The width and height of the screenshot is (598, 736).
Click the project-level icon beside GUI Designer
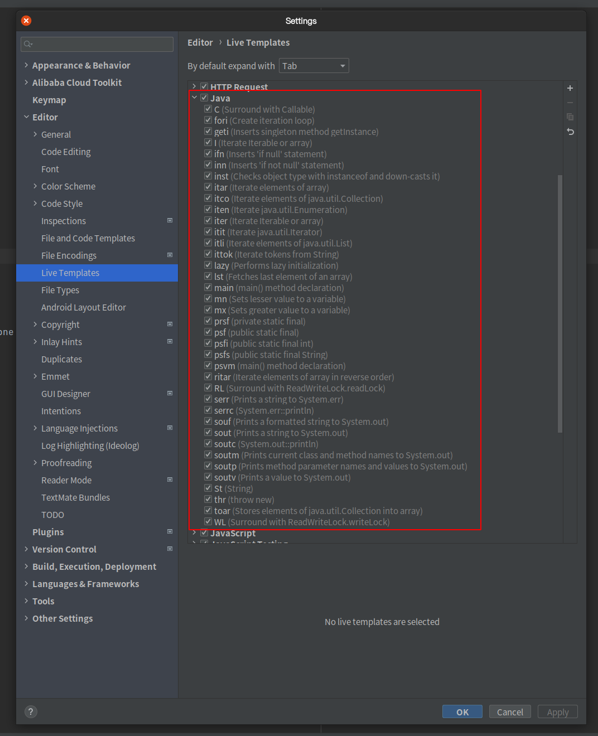[170, 393]
